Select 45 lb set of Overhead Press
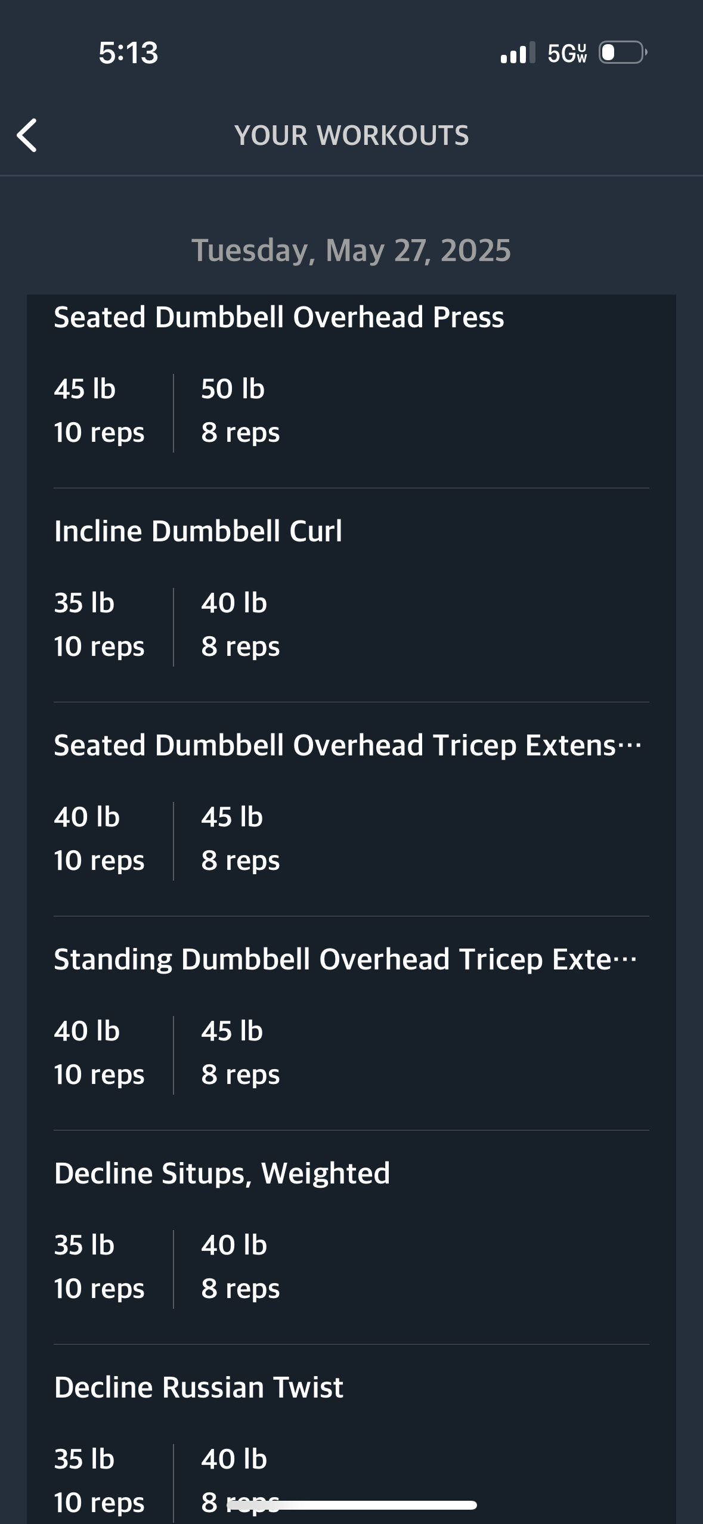Image resolution: width=703 pixels, height=1524 pixels. coord(99,411)
